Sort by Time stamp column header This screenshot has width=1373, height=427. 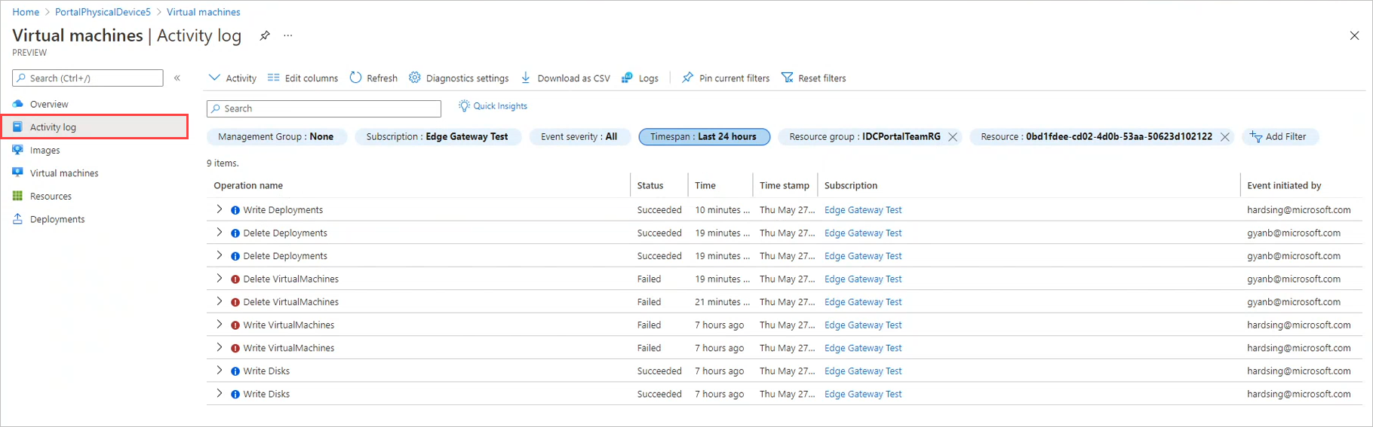pyautogui.click(x=785, y=185)
